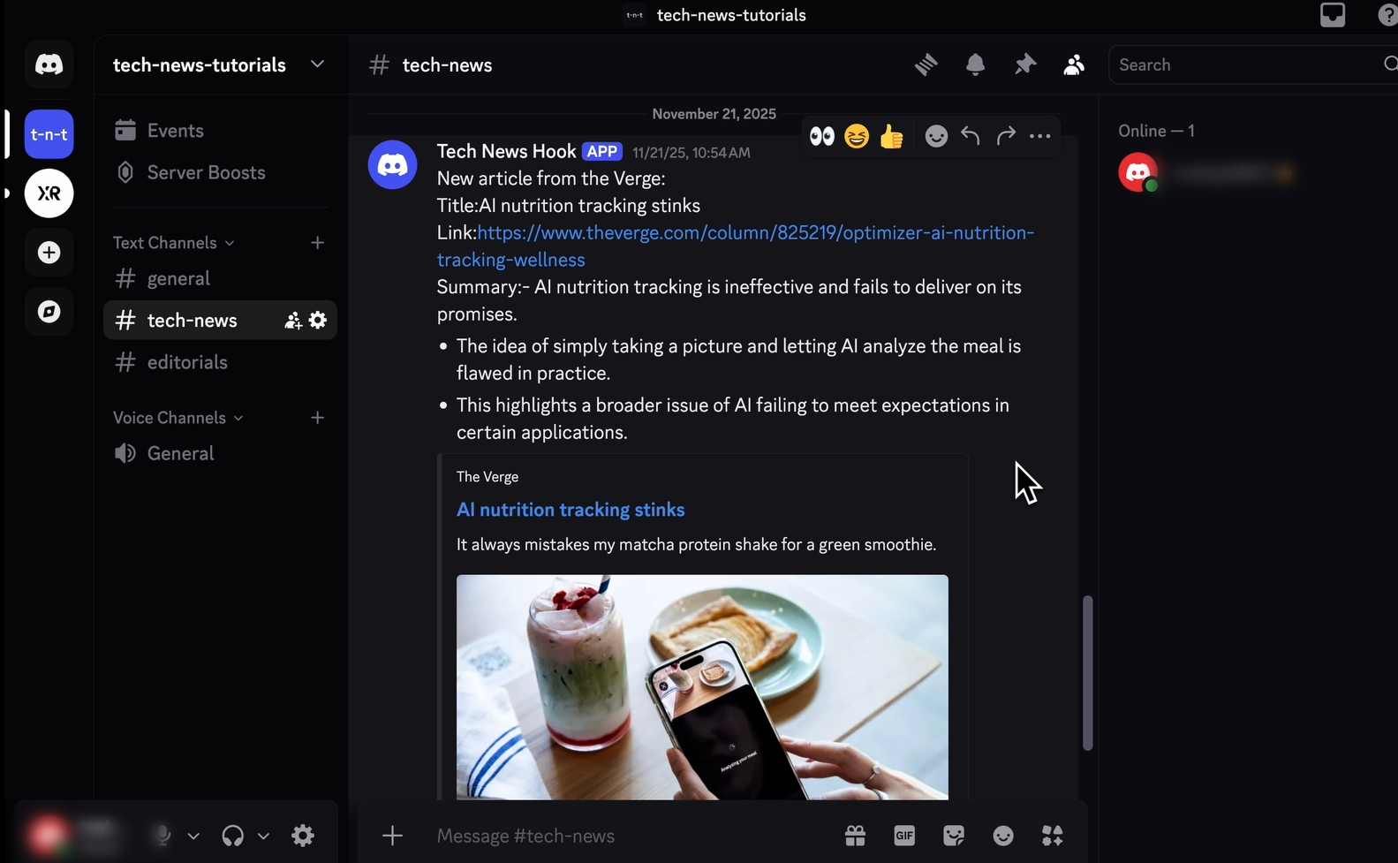Open the apps launcher icon
The image size is (1398, 863).
pos(1053,836)
